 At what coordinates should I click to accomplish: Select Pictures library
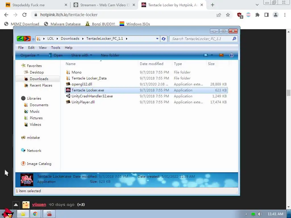point(33,118)
